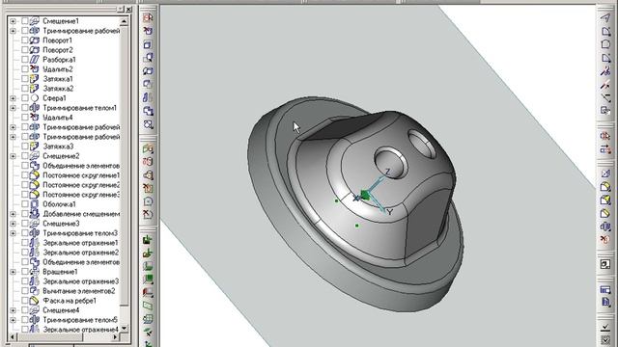Click the fillet icon beside Постоянное скругление1
The image size is (618, 347).
(35, 175)
